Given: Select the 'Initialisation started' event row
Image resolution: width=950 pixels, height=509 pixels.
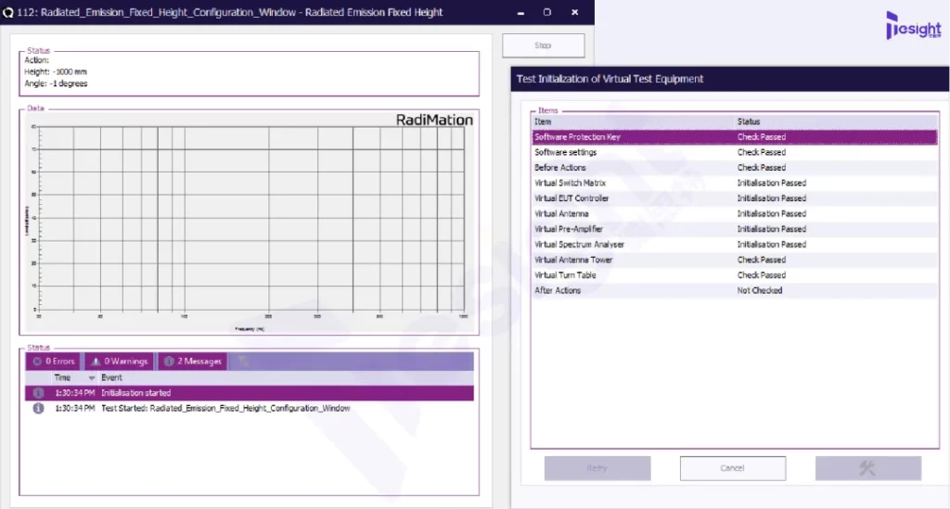Looking at the screenshot, I should (249, 393).
